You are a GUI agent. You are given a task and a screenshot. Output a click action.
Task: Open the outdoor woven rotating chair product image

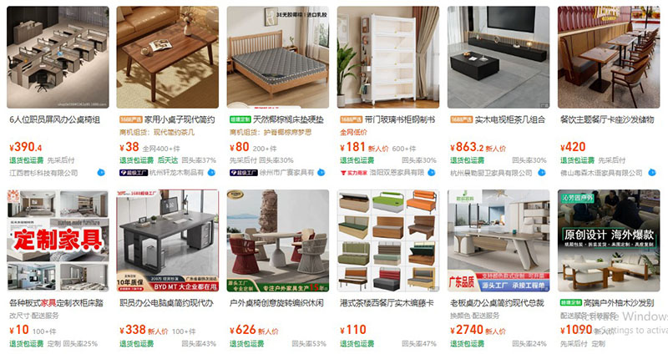pyautogui.click(x=278, y=240)
